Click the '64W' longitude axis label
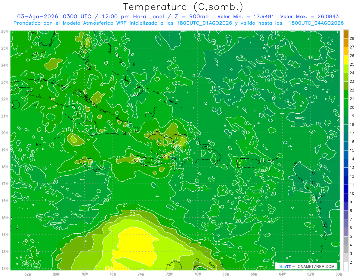This screenshot has height=278, width=360. point(282,274)
